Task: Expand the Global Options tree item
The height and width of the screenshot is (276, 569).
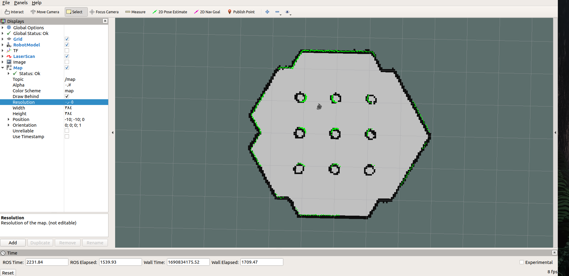Action: click(3, 27)
